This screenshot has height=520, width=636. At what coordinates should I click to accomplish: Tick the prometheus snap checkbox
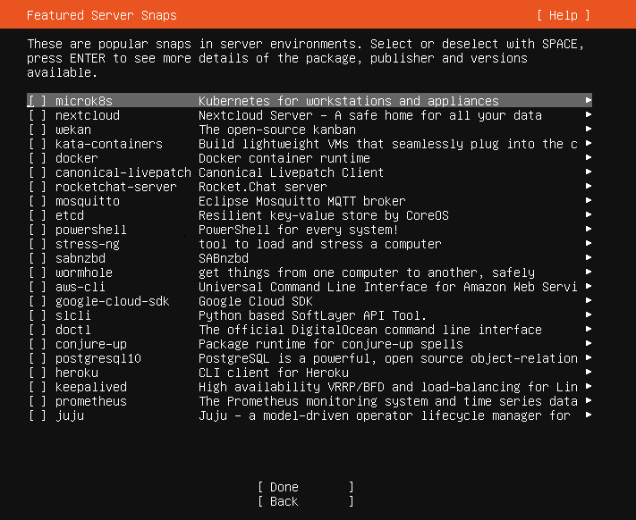(x=37, y=401)
